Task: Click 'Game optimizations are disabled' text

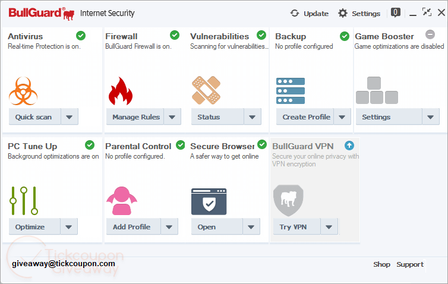Action: [399, 46]
